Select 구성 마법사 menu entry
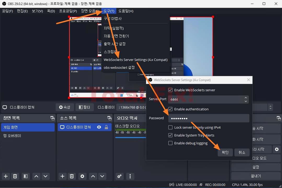 pyautogui.click(x=136, y=19)
